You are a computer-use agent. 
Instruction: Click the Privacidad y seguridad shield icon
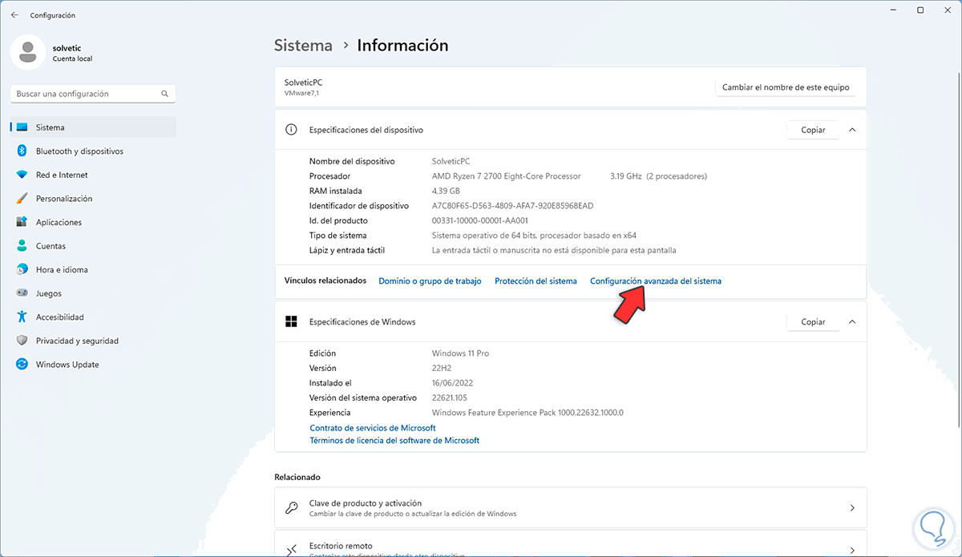pyautogui.click(x=22, y=341)
